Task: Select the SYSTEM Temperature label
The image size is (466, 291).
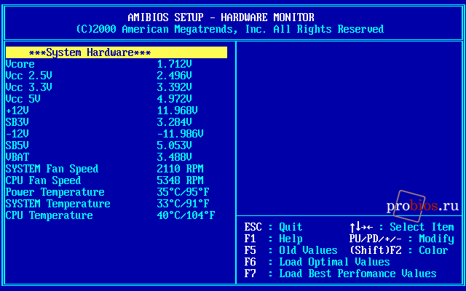Action: pyautogui.click(x=58, y=204)
